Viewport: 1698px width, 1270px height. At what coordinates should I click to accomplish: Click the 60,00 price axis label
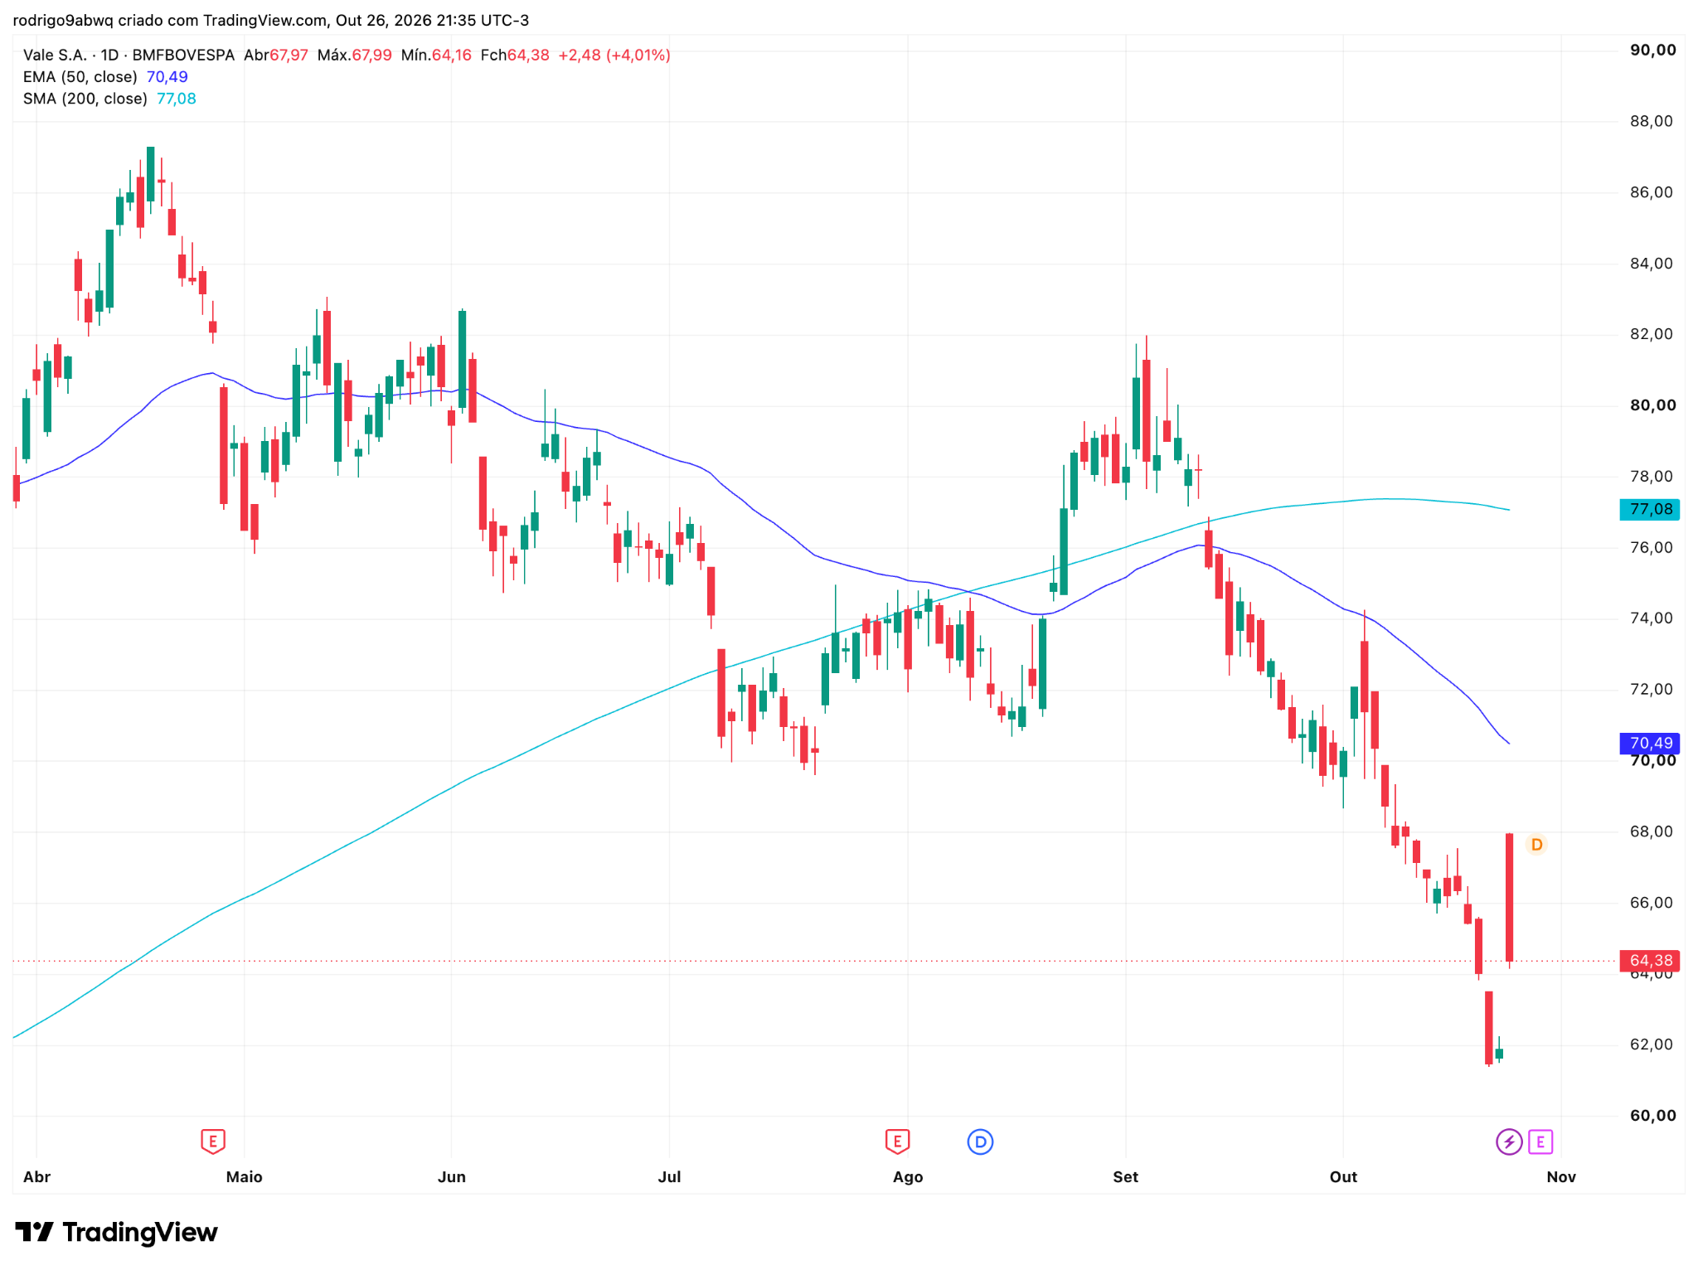coord(1652,1116)
